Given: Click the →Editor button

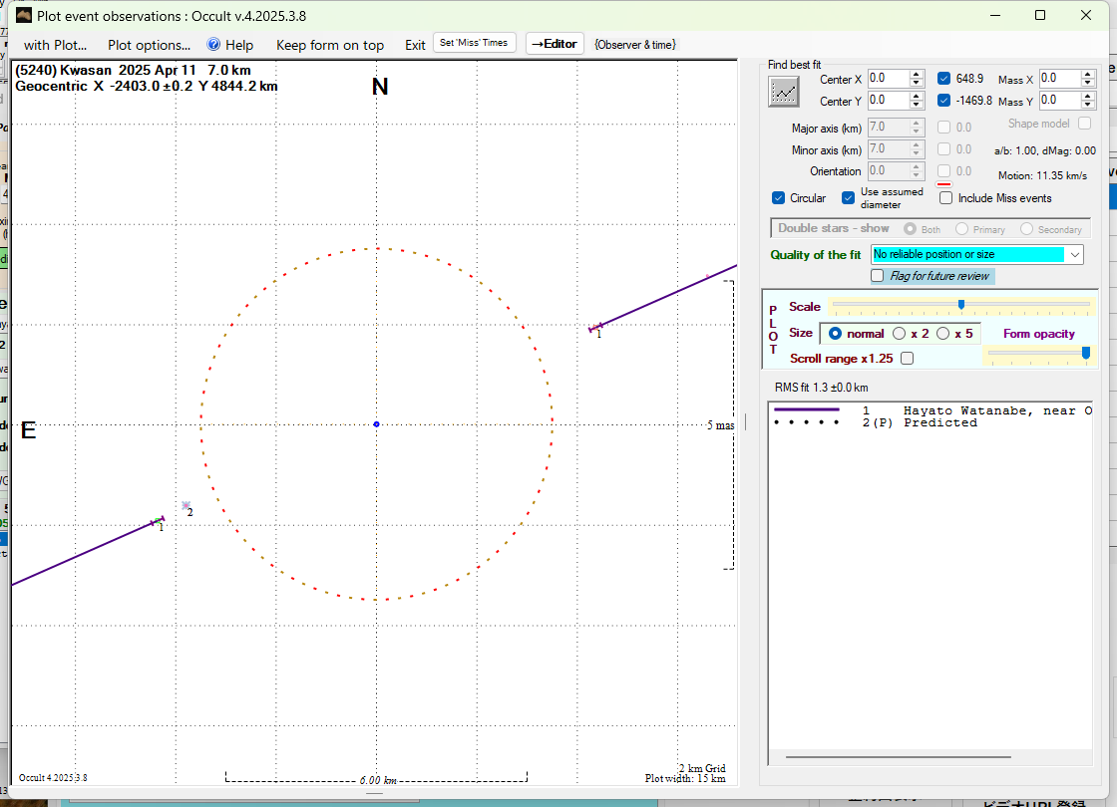Looking at the screenshot, I should pos(554,44).
